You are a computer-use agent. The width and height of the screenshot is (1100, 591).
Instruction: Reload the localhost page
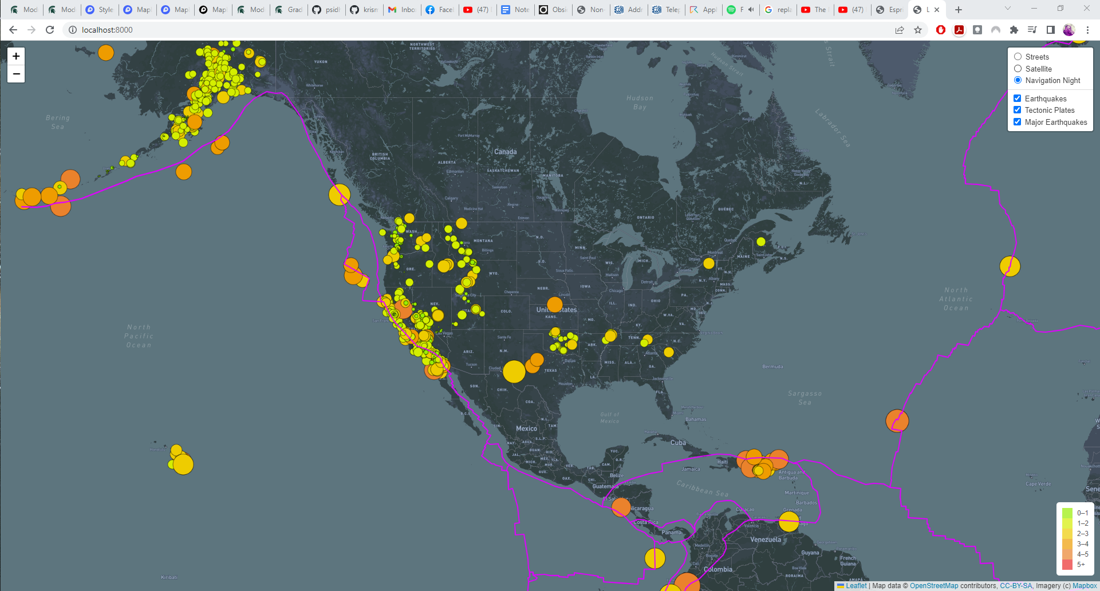(x=50, y=30)
